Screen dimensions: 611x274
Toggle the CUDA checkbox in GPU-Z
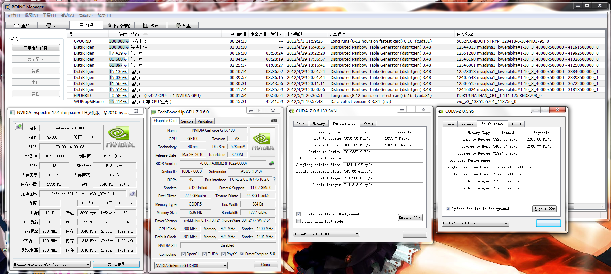coord(204,254)
